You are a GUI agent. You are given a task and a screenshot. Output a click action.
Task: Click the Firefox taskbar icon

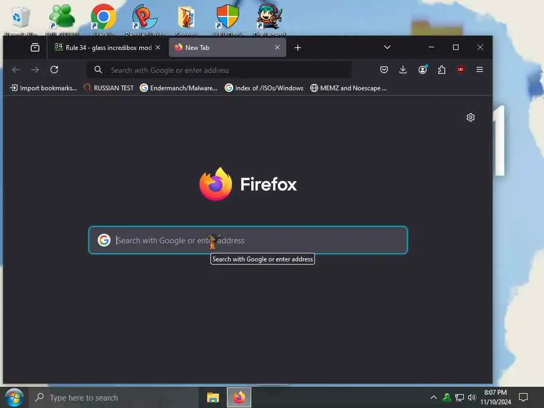(239, 397)
